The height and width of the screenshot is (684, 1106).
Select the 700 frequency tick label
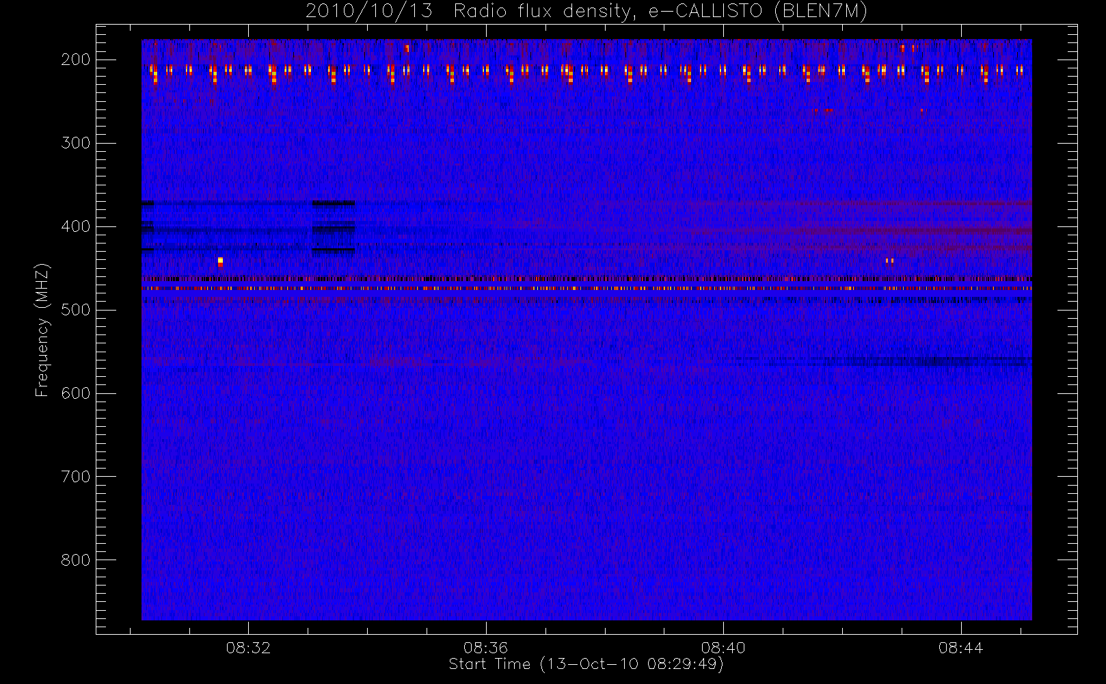click(x=76, y=477)
